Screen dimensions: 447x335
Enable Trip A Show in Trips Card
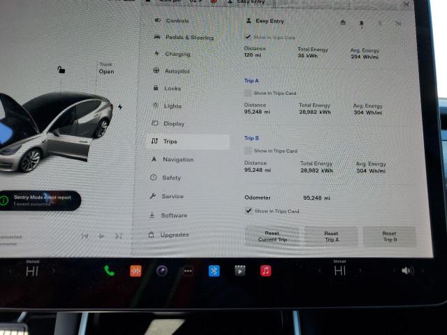248,93
